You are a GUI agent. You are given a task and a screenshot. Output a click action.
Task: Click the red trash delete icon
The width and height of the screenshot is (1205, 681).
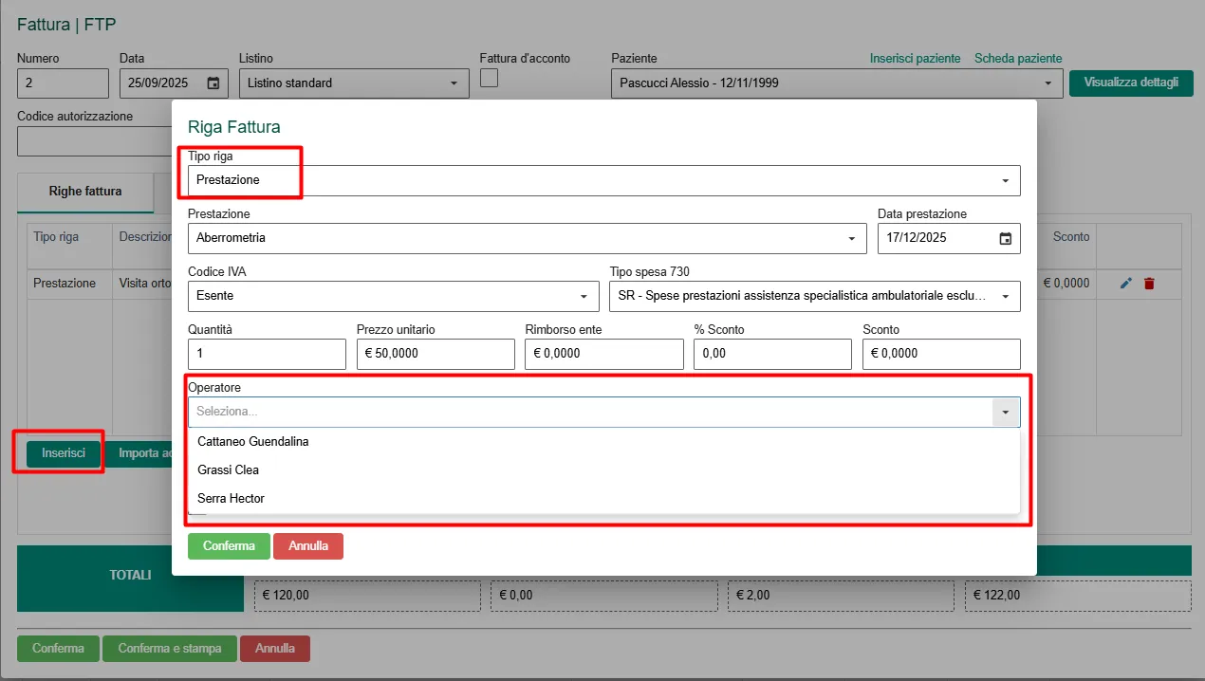pos(1149,283)
